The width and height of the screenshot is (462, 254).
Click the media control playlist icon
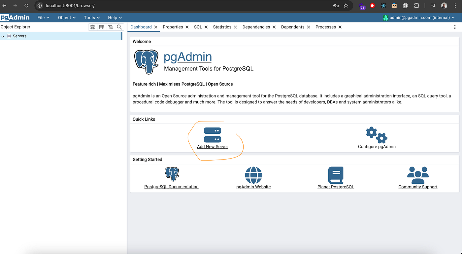(433, 6)
